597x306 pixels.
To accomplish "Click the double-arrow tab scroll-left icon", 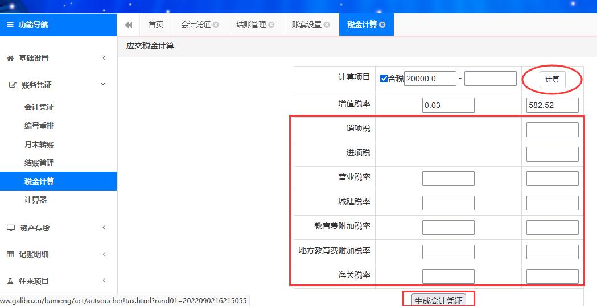I will coord(129,25).
